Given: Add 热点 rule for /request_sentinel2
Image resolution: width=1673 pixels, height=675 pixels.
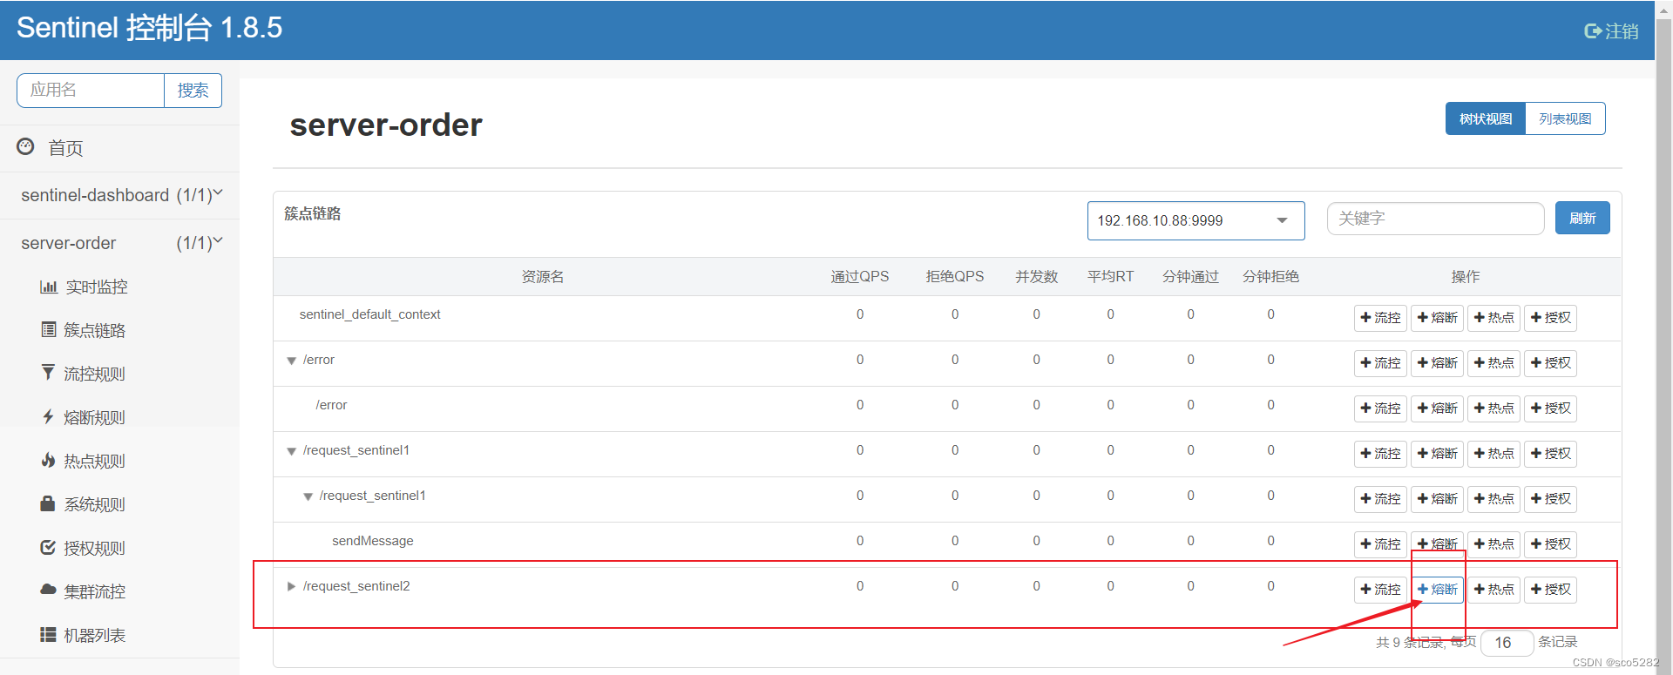Looking at the screenshot, I should tap(1494, 590).
